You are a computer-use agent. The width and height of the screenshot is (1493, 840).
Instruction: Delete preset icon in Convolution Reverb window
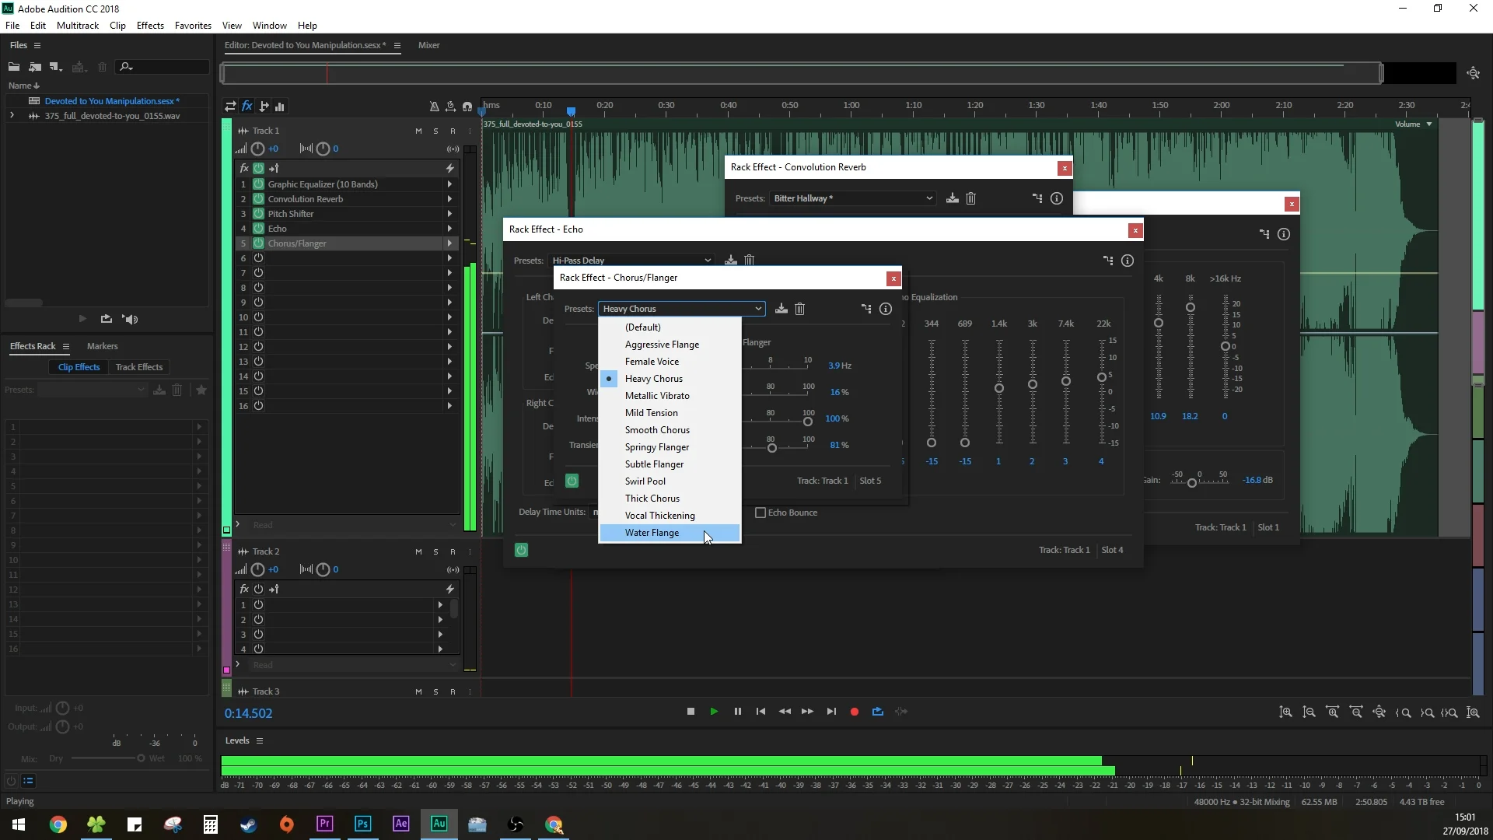click(x=971, y=198)
